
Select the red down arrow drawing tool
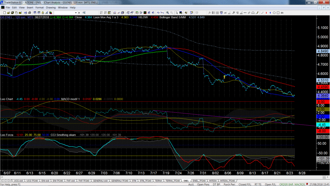[266, 13]
